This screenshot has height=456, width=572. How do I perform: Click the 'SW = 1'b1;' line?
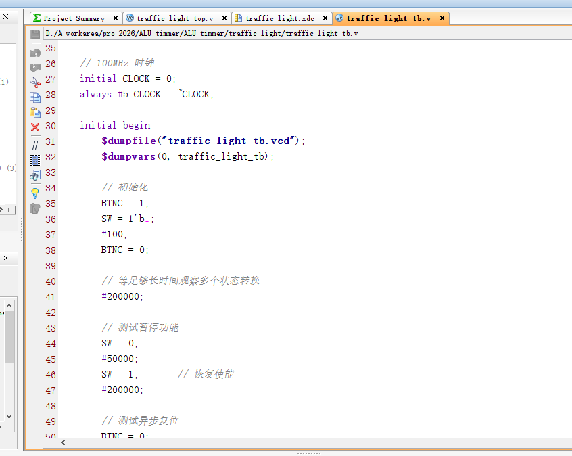tap(127, 219)
